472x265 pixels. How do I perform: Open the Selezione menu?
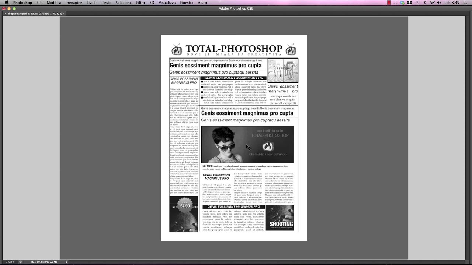point(124,3)
